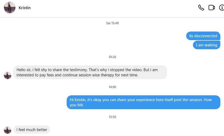Click the '15:56' timestamp
The height and width of the screenshot is (136, 224).
pyautogui.click(x=112, y=117)
